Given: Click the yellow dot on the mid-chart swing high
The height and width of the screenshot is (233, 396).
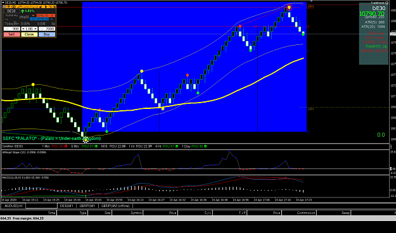Looking at the screenshot, I should pos(142,71).
